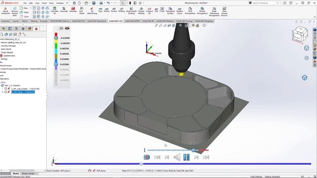Open the Edit menu

point(31,3)
